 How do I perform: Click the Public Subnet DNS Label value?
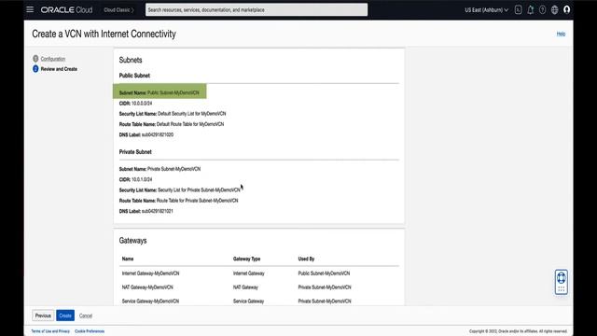pos(158,134)
